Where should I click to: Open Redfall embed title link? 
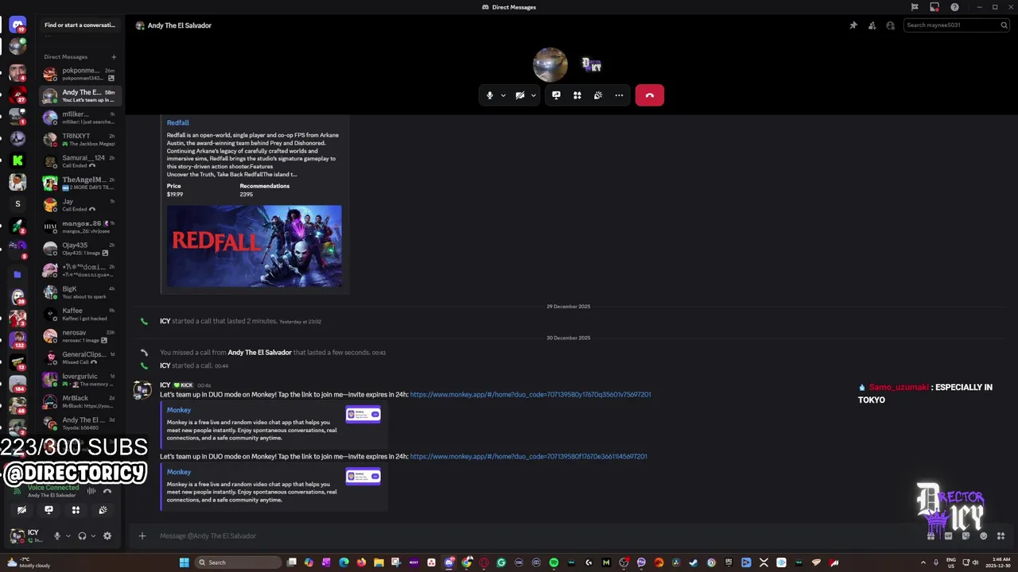point(178,122)
